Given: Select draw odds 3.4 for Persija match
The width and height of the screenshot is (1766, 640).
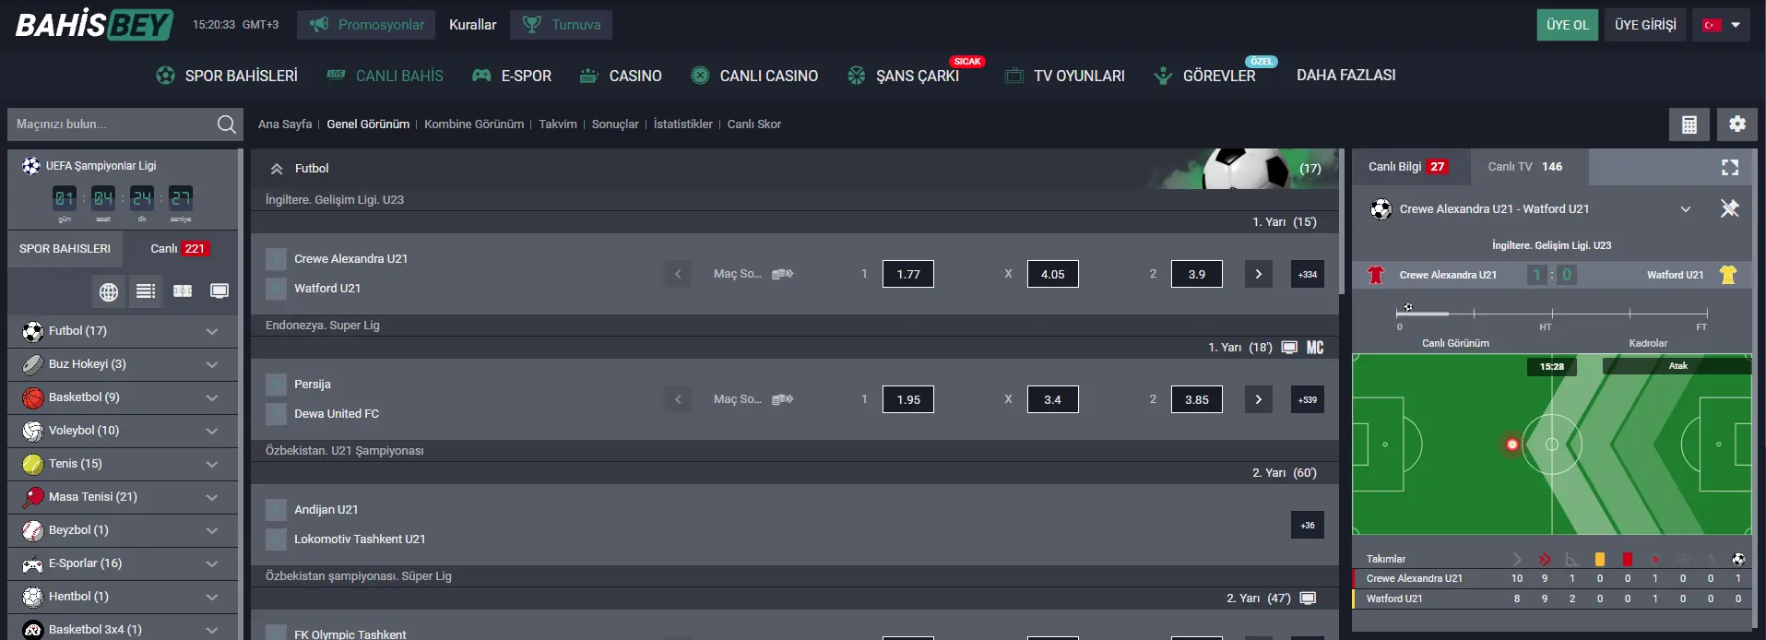Looking at the screenshot, I should 1052,399.
